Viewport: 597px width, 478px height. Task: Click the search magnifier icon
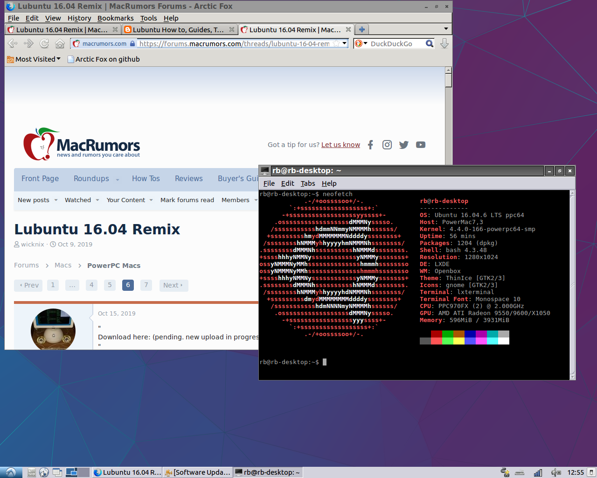tap(430, 43)
